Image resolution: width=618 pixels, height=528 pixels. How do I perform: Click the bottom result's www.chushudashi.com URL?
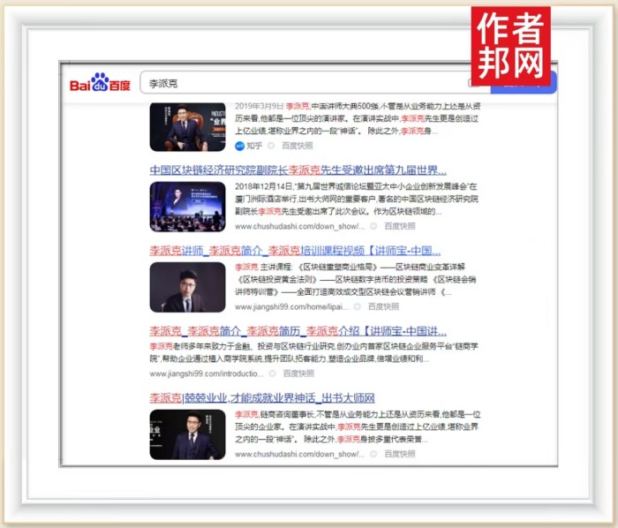(x=299, y=454)
